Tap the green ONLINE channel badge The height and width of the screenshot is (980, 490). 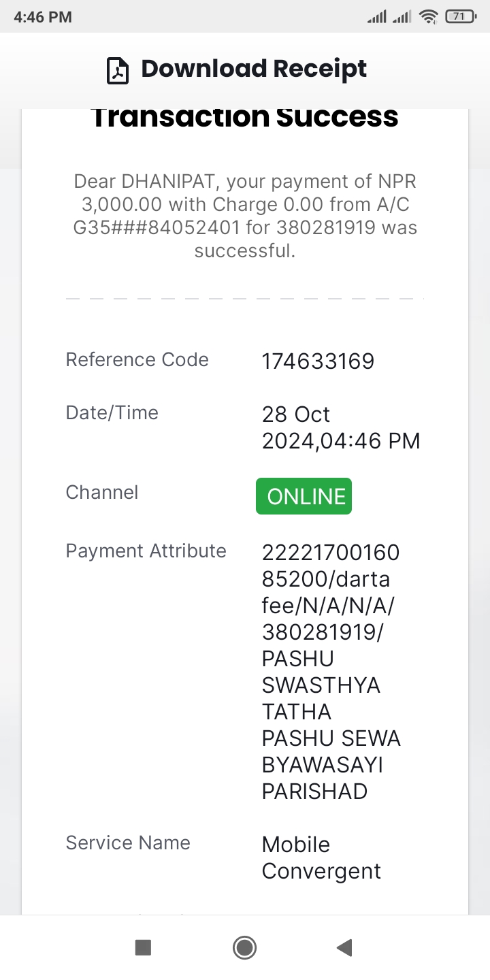coord(304,496)
